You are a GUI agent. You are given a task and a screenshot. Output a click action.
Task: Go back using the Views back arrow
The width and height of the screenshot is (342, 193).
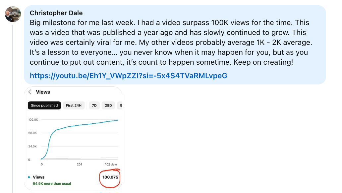(30, 92)
